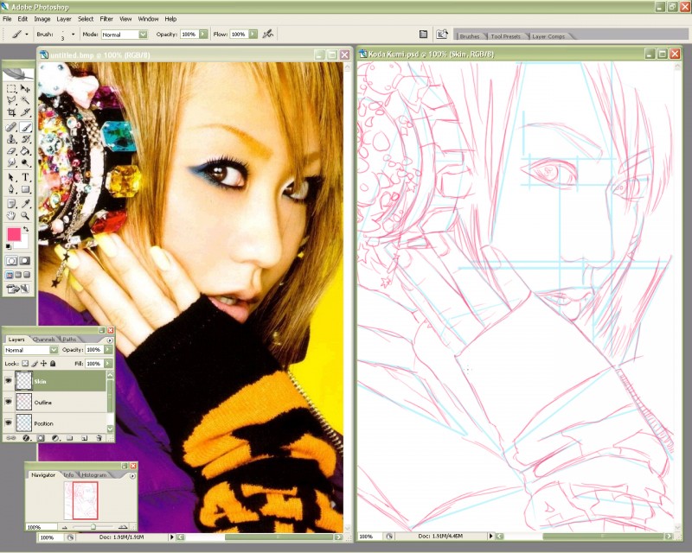Open the Flow slider arrow

[x=253, y=35]
